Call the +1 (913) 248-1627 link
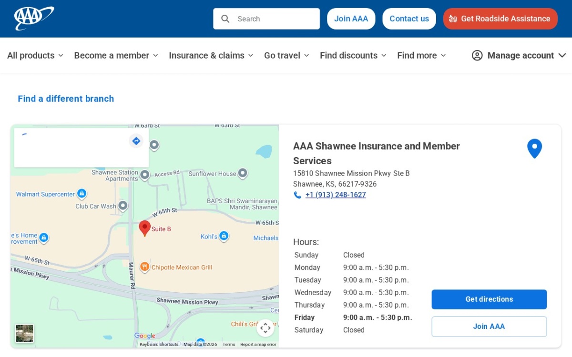 click(336, 195)
